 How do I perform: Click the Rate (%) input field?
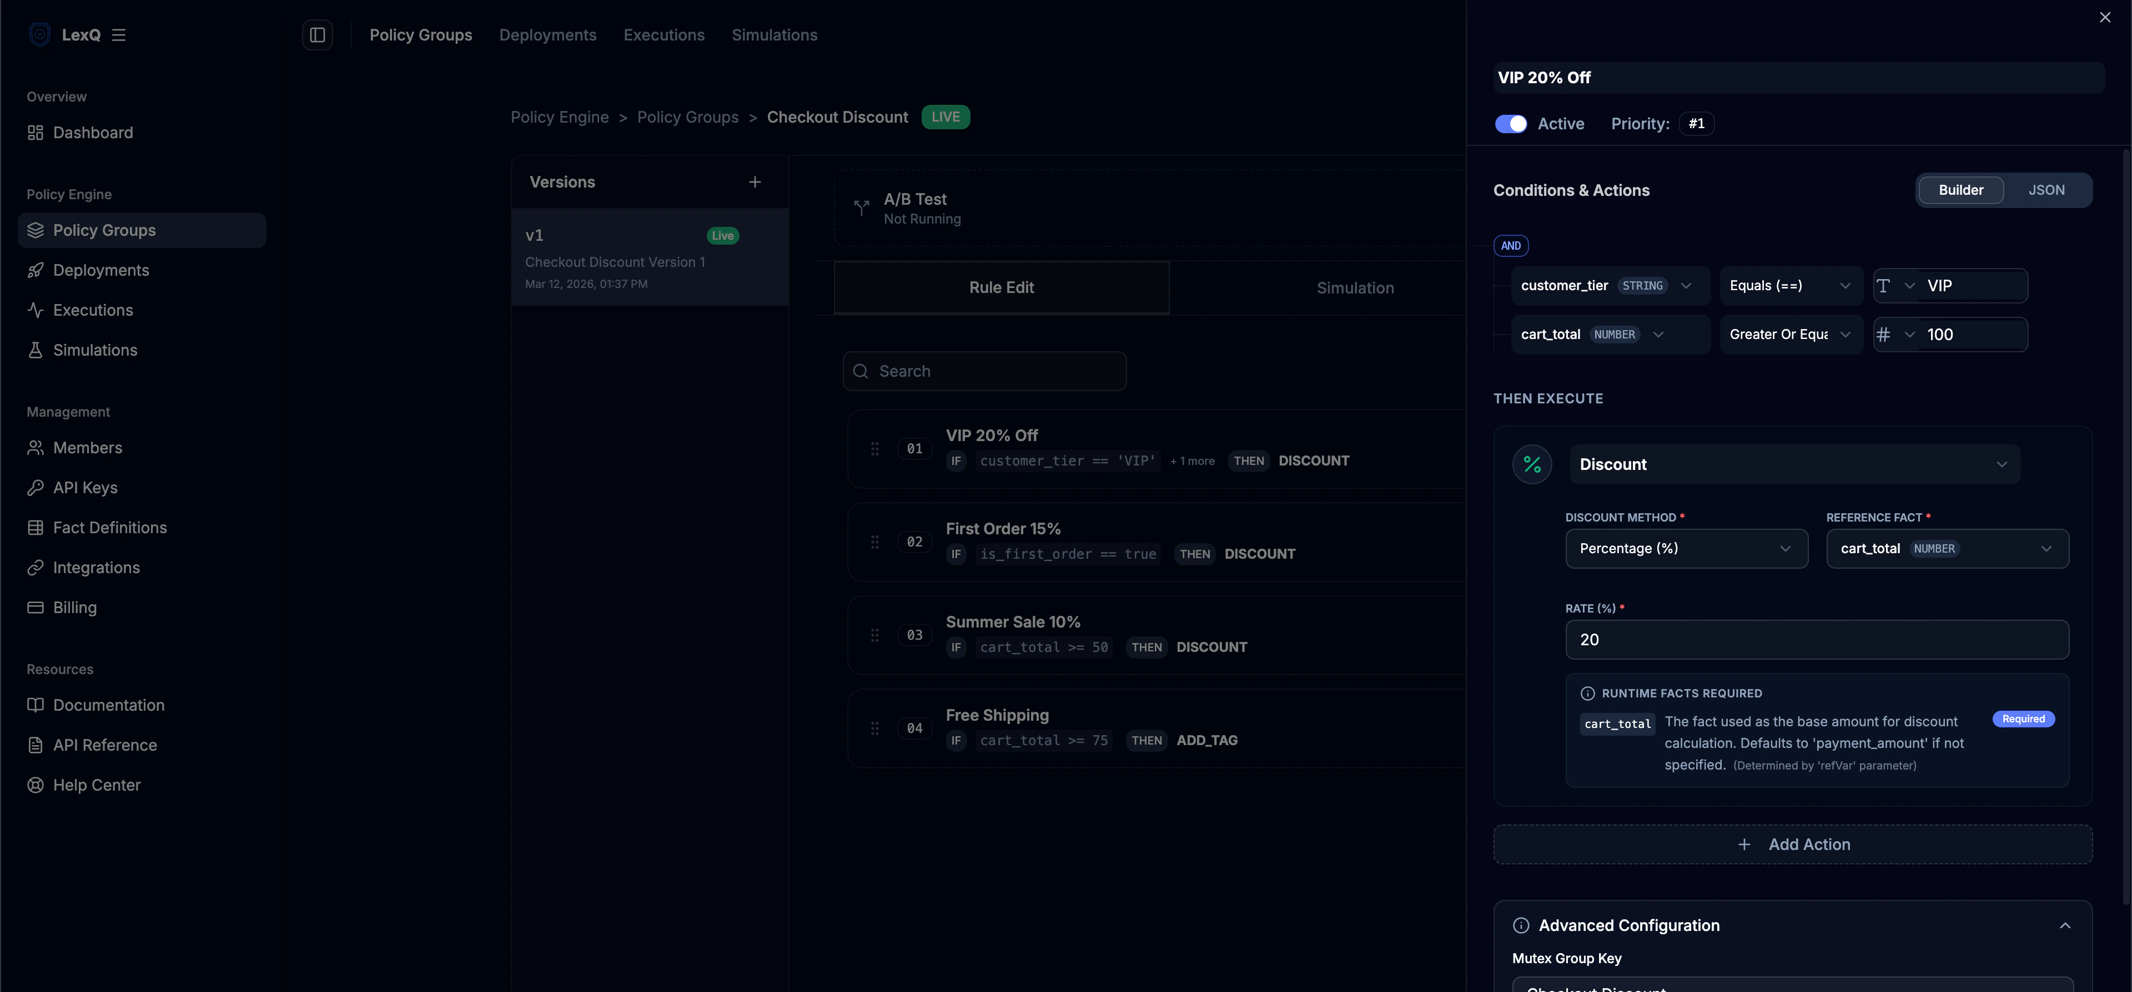click(1816, 640)
